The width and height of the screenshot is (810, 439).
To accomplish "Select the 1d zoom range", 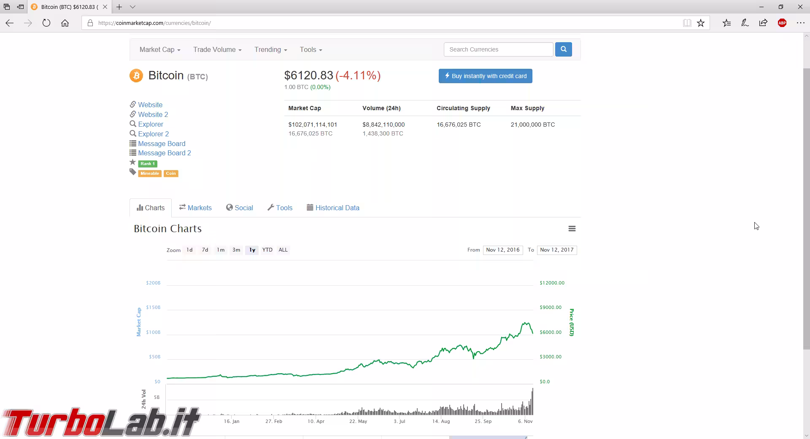I will [x=189, y=250].
